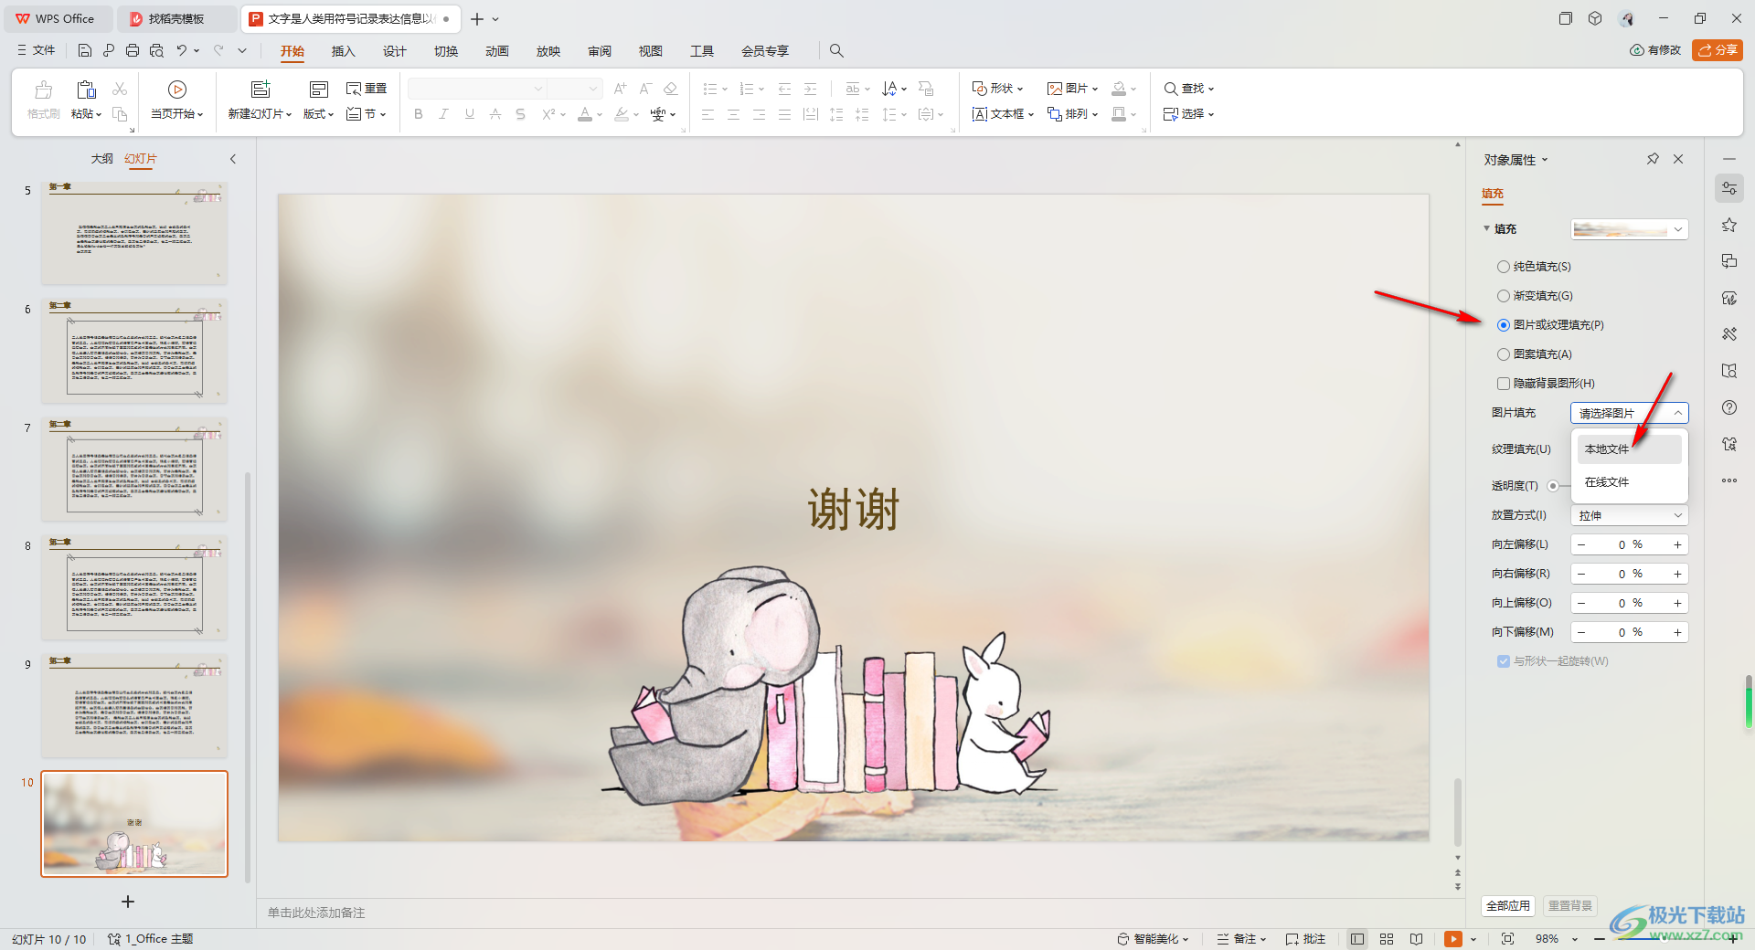Viewport: 1755px width, 950px height.
Task: Open the 动画 Animation ribbon tab
Action: click(496, 51)
